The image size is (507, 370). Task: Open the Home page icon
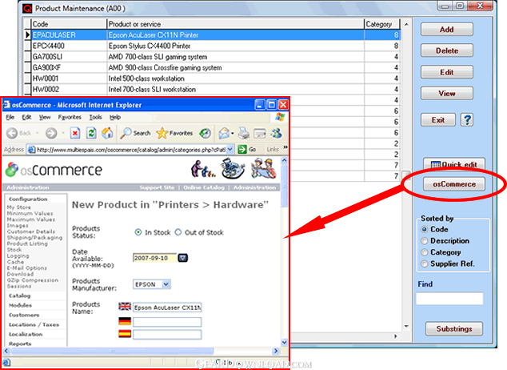tap(107, 133)
